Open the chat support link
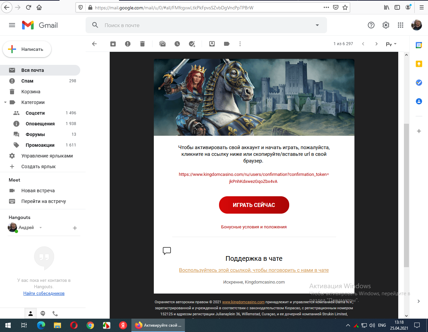This screenshot has height=332, width=428. click(254, 270)
